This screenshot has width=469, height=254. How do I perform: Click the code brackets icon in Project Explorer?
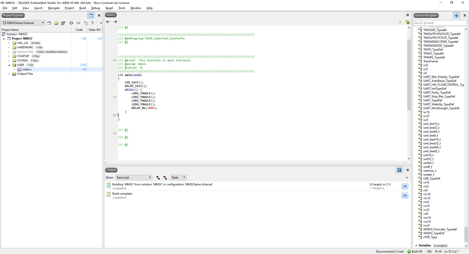click(x=78, y=23)
